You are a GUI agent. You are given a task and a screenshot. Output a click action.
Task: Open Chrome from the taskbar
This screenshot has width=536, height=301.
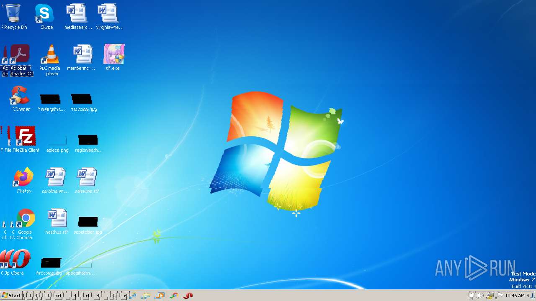174,296
